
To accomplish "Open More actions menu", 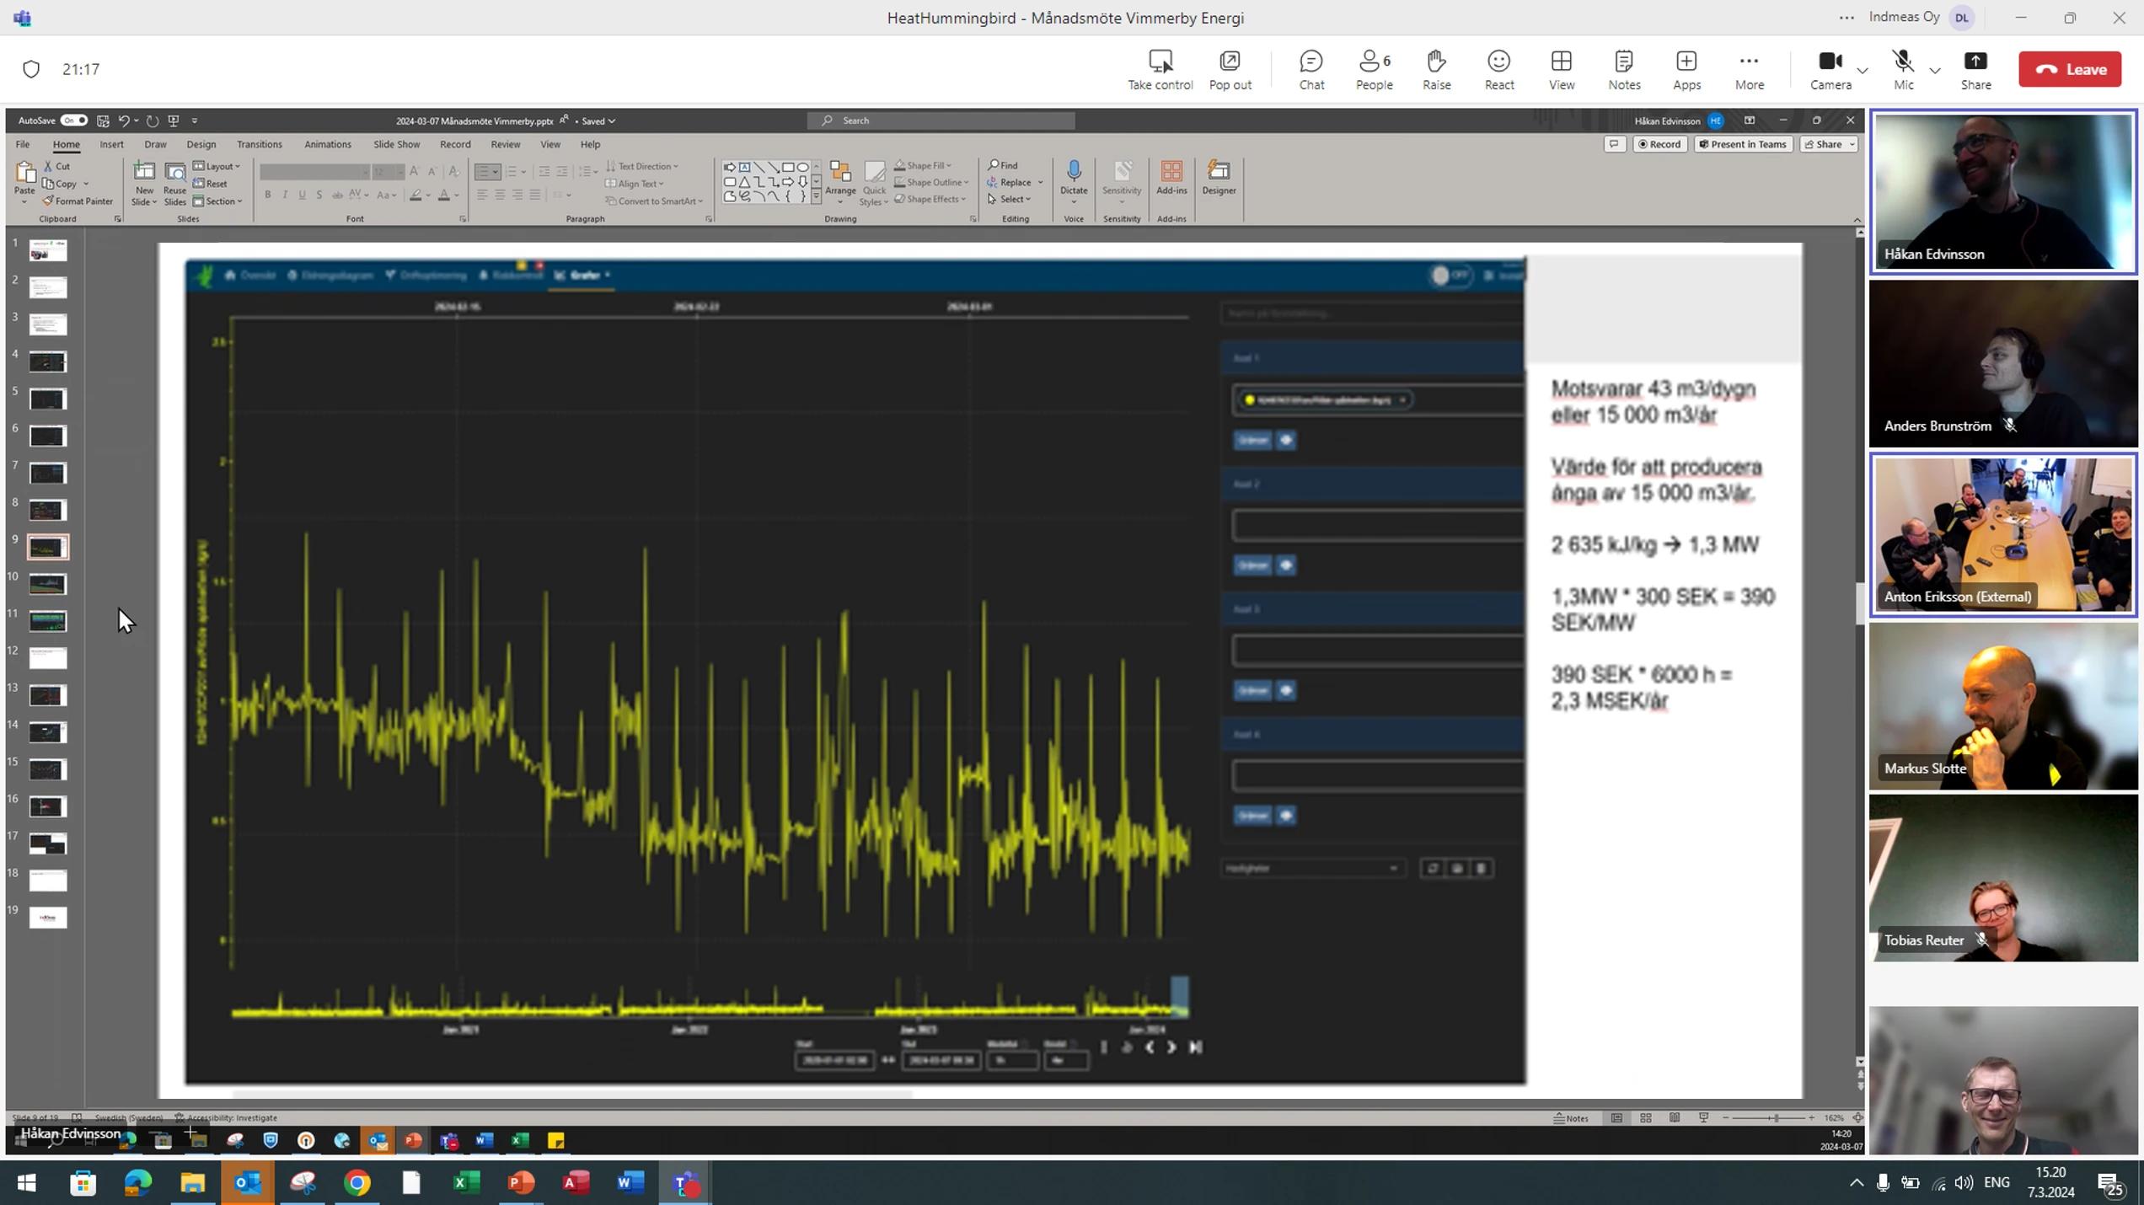I will [x=1749, y=69].
